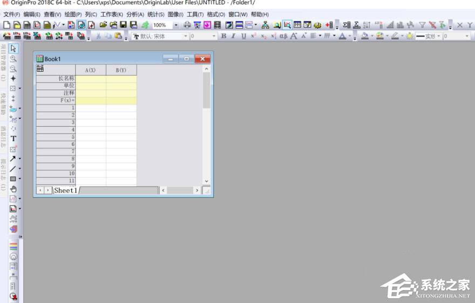Open the line style dropdown 实线

coord(438,36)
